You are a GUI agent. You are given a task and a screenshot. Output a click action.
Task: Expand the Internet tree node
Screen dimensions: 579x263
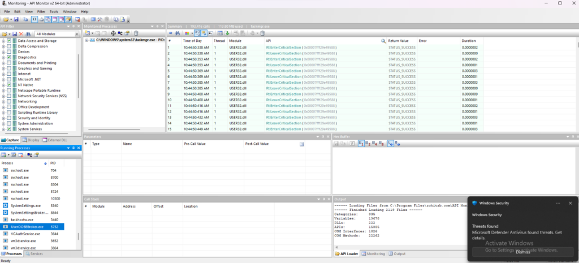coord(3,74)
